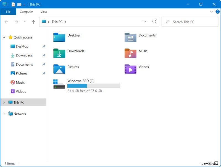Switch to the View ribbon tab
The image size is (221, 167).
pos(44,12)
